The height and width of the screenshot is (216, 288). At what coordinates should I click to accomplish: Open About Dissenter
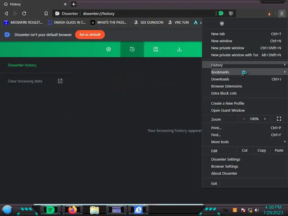pyautogui.click(x=245, y=173)
